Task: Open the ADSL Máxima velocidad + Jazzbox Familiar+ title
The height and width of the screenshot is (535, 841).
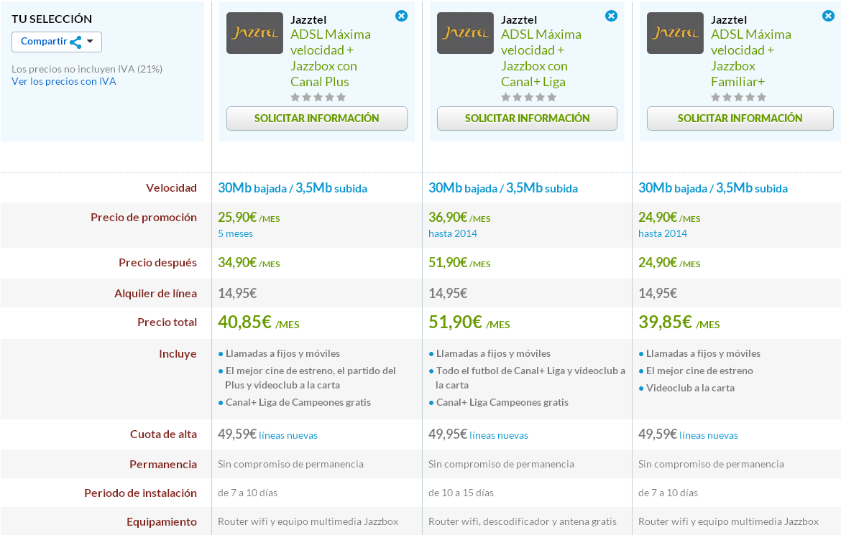Action: tap(751, 58)
